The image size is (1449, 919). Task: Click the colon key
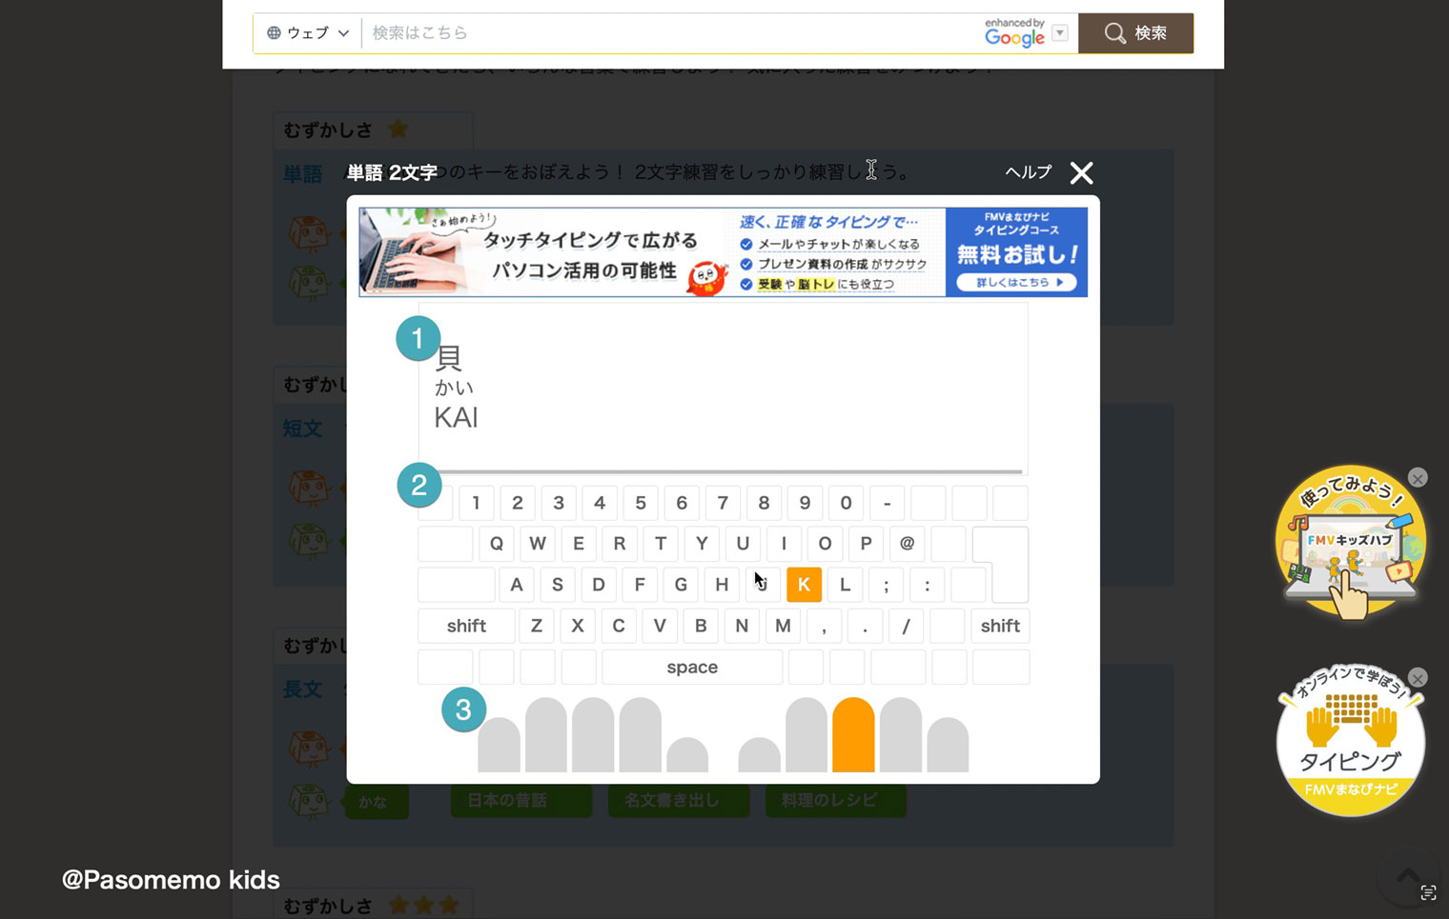pos(927,585)
